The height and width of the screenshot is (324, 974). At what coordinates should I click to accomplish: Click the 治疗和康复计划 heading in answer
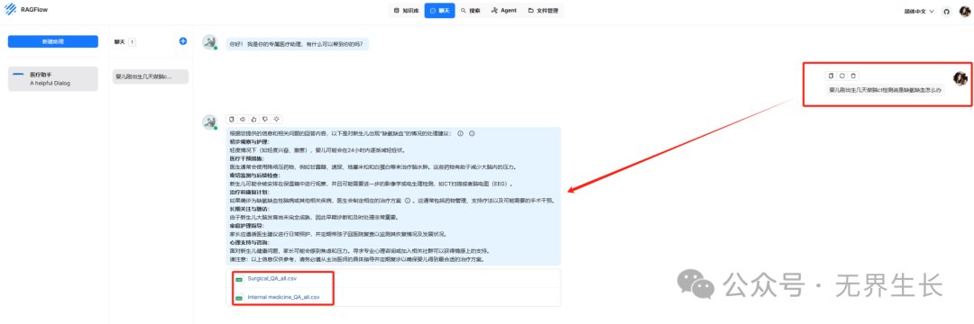click(x=249, y=193)
